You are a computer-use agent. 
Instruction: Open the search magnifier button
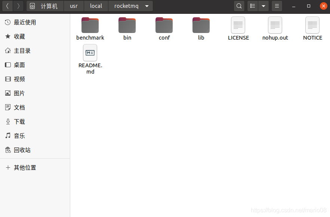tap(239, 6)
